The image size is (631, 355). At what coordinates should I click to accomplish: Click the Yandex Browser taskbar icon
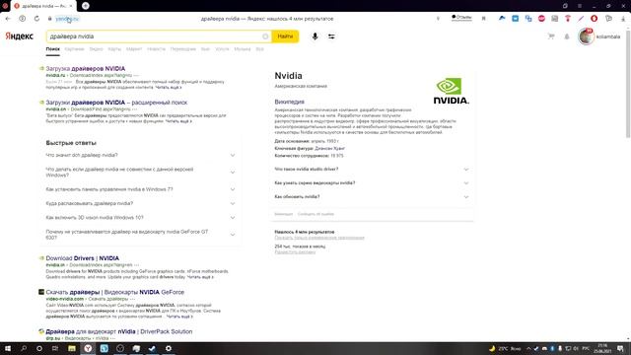point(88,348)
